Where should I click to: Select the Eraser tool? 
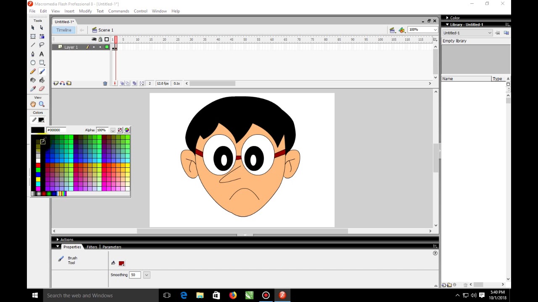point(42,89)
